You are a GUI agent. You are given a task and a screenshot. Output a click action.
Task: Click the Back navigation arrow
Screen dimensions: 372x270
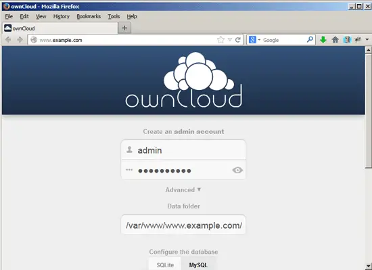pos(8,40)
